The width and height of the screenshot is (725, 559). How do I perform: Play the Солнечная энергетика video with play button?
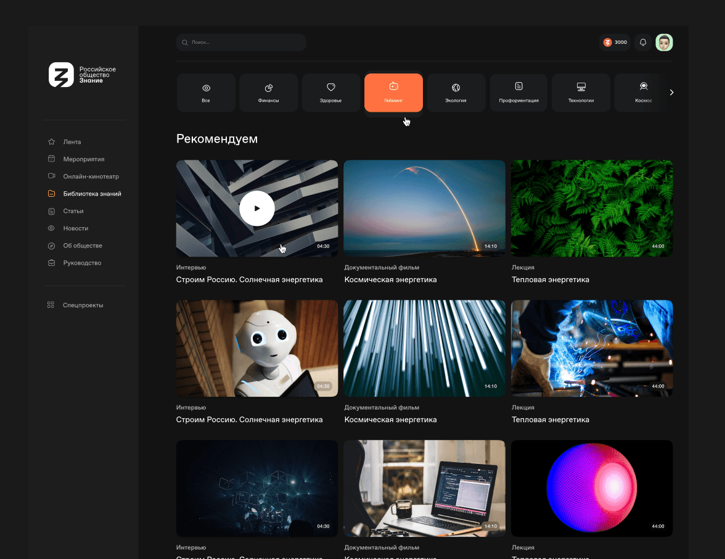click(257, 209)
